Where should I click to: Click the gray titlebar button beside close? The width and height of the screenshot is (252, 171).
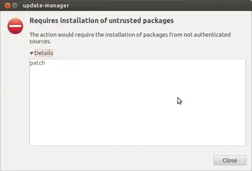(x=15, y=6)
